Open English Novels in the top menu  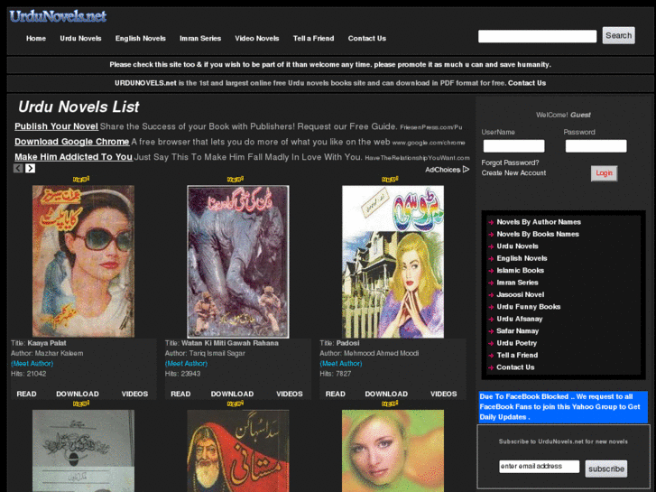141,39
